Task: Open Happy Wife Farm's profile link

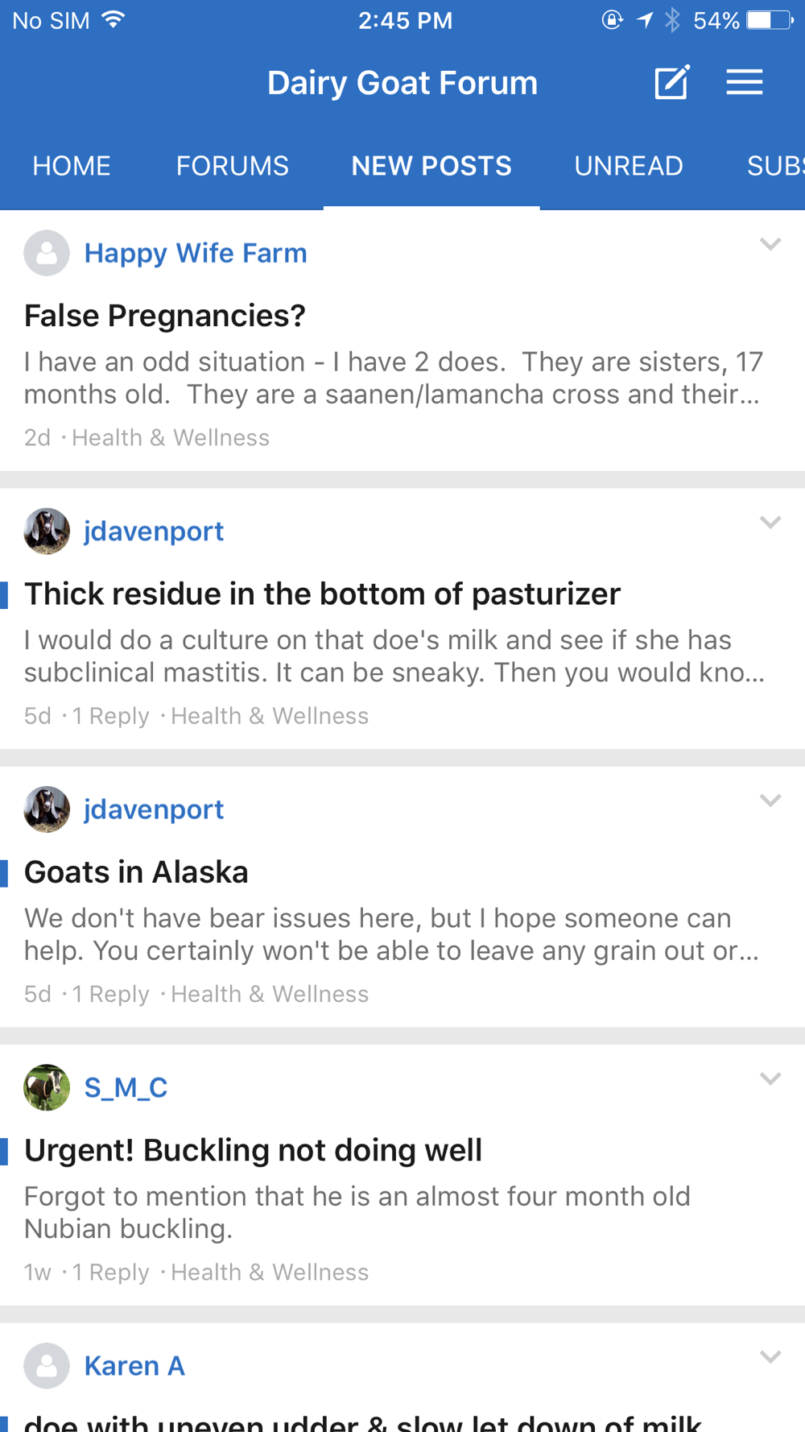Action: point(196,253)
